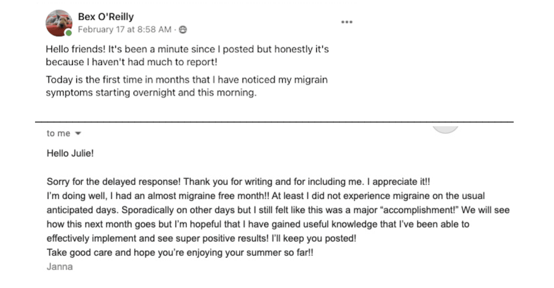
Task: Click the "Hello Julie!" greeting line
Action: pos(70,153)
